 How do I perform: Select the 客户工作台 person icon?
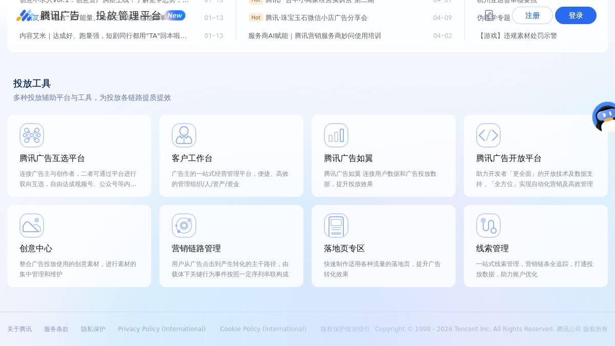[184, 135]
